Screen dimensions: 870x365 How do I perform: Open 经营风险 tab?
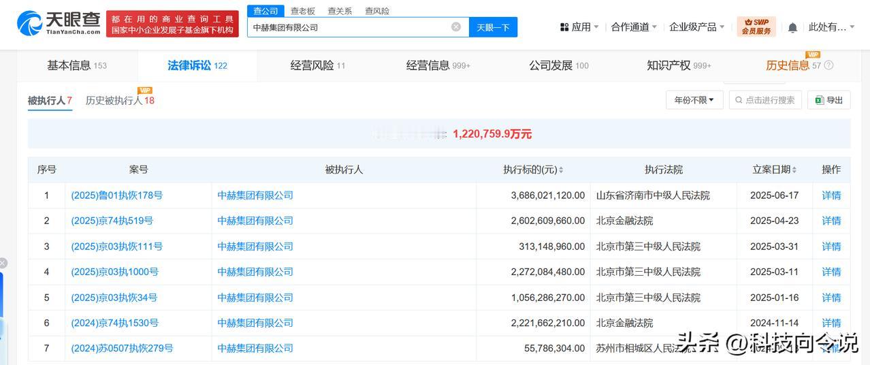coord(318,65)
